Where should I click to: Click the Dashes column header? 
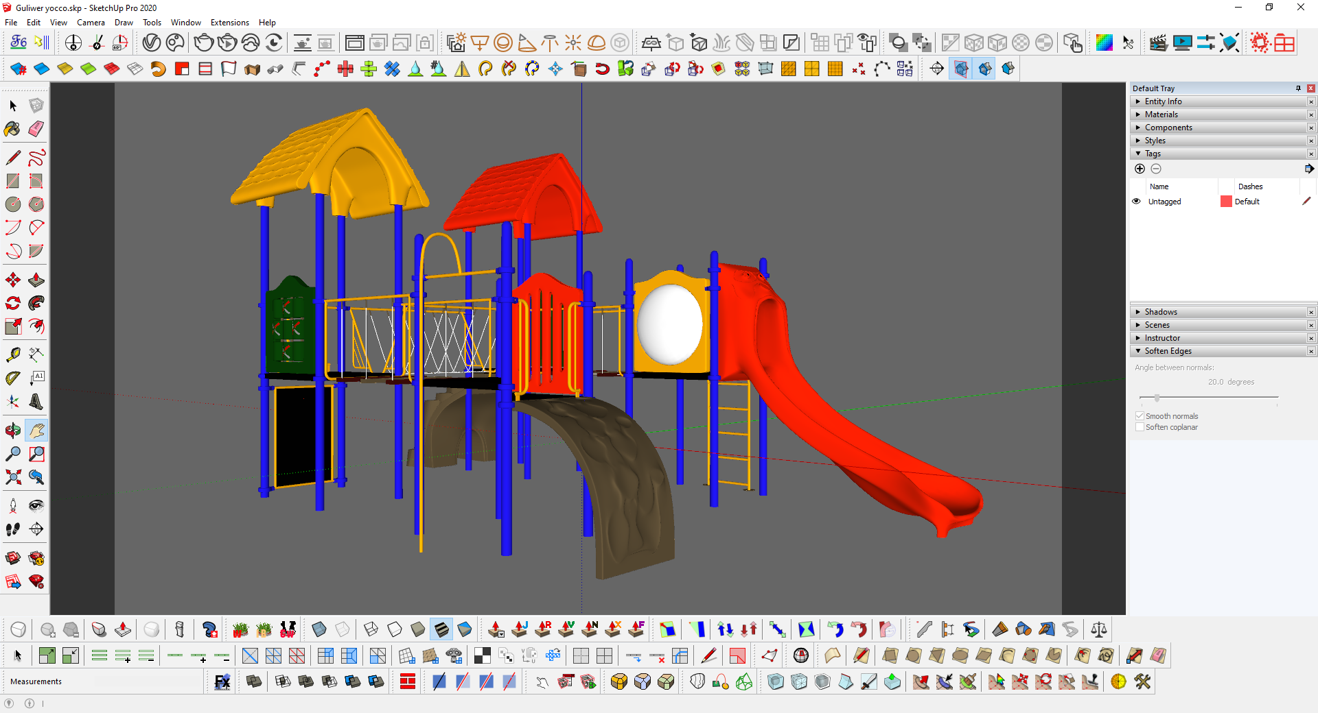1250,186
